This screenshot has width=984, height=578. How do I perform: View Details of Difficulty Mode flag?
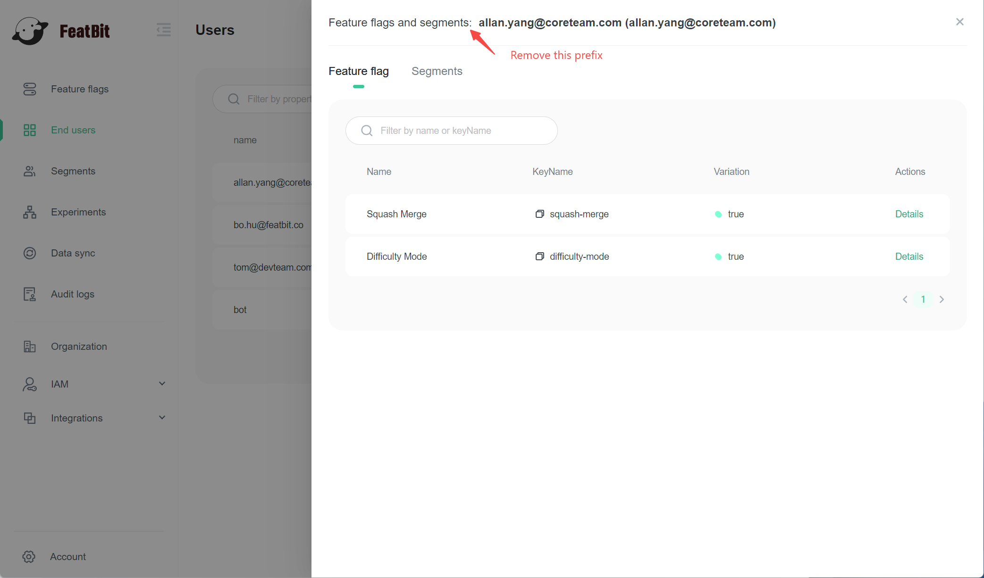point(909,256)
